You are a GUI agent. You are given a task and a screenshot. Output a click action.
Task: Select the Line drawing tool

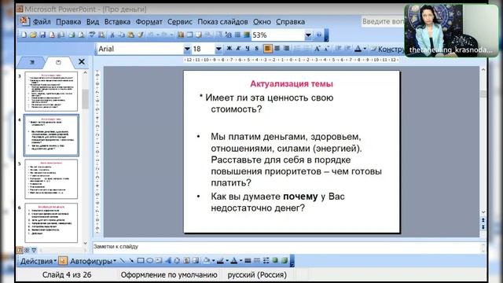123,261
